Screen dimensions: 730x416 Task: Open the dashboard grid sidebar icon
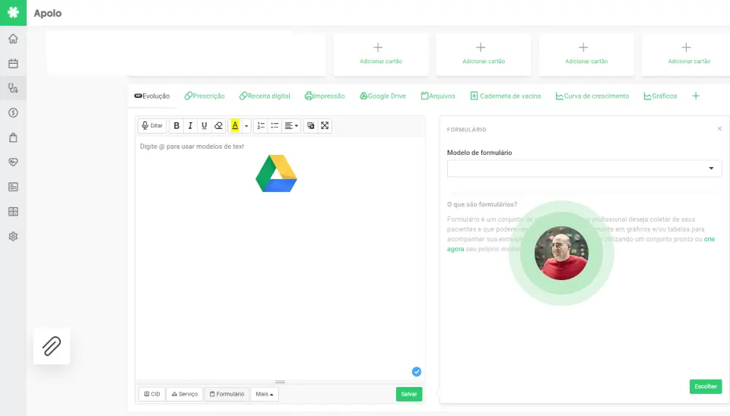pos(13,212)
